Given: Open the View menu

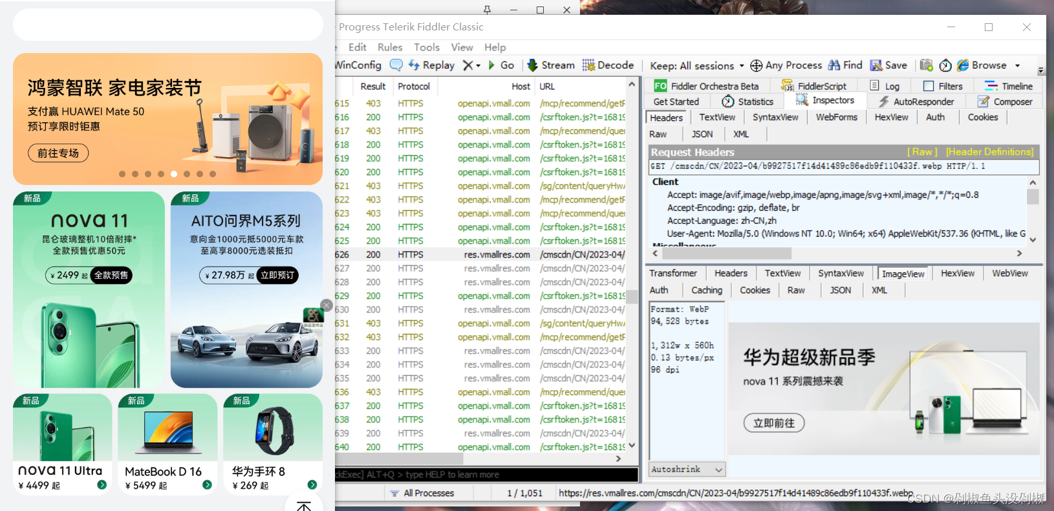Looking at the screenshot, I should tap(462, 47).
